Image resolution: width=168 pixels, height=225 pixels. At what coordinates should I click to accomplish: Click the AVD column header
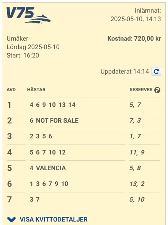pos(11,90)
